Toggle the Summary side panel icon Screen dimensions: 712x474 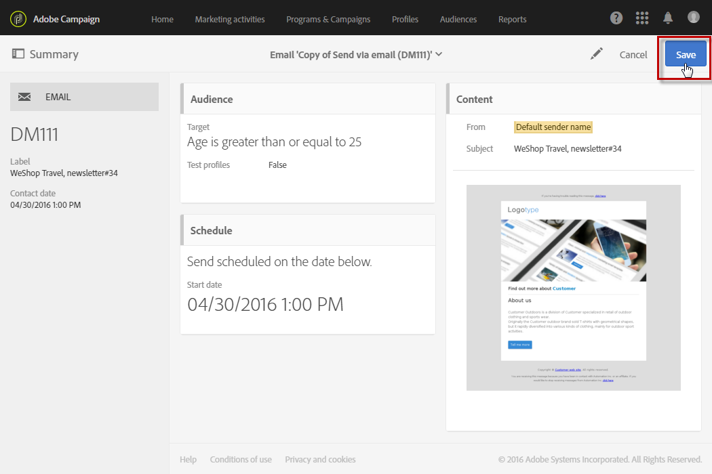click(x=18, y=54)
